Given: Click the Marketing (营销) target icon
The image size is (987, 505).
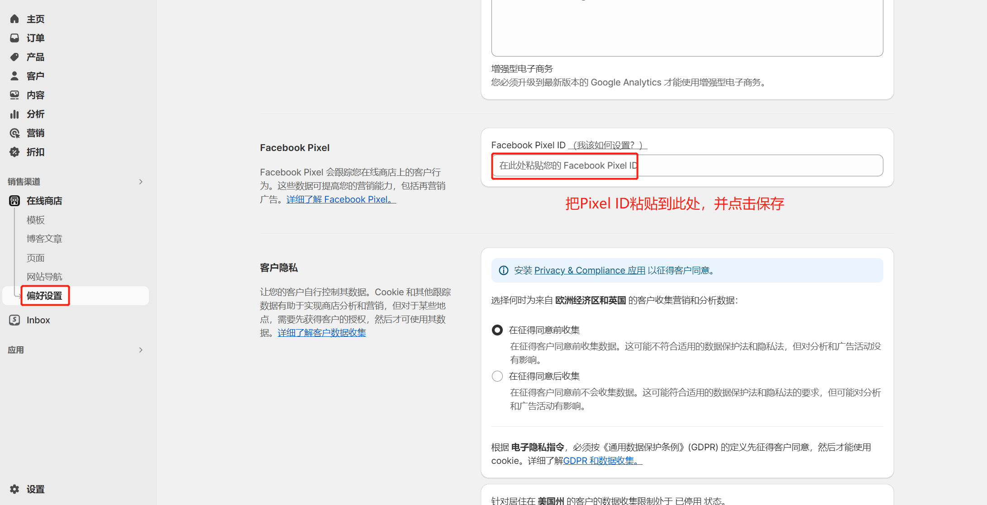Looking at the screenshot, I should pyautogui.click(x=14, y=133).
